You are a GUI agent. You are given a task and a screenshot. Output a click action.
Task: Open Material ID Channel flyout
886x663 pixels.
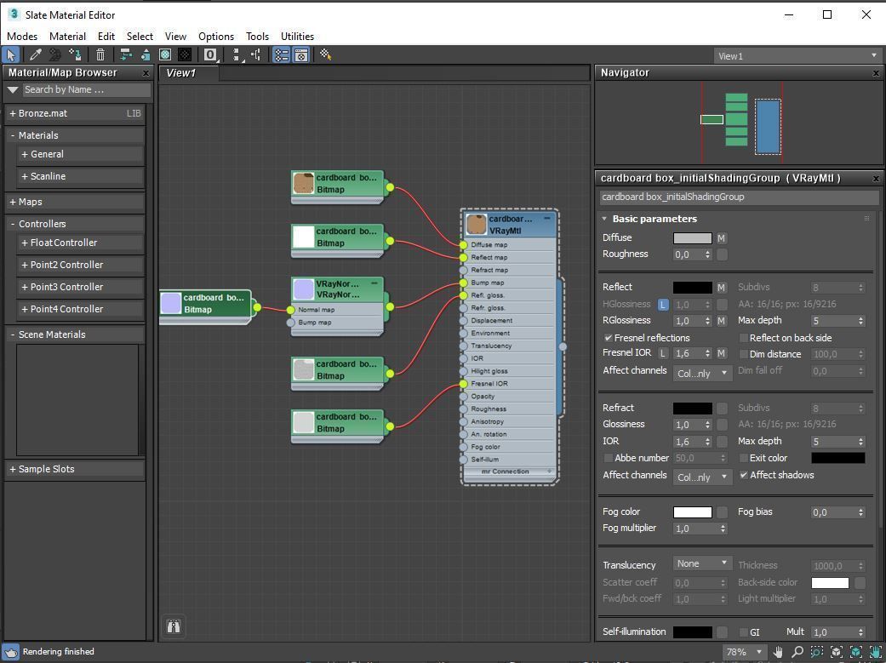(210, 54)
